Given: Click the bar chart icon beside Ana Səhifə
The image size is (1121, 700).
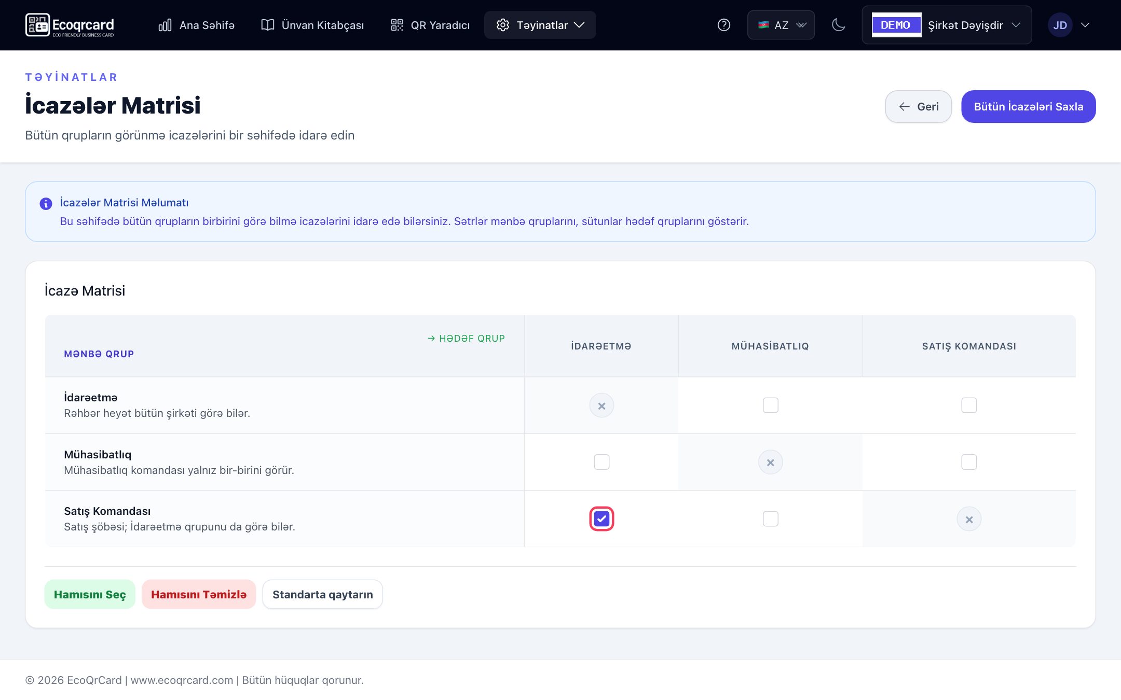Looking at the screenshot, I should click(x=165, y=25).
